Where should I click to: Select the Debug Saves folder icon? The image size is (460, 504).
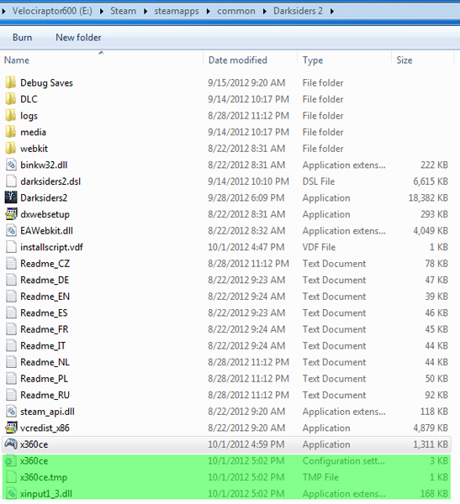coord(11,82)
